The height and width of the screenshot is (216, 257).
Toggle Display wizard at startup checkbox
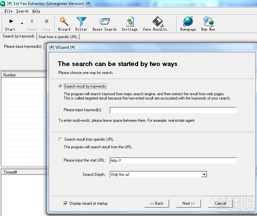pyautogui.click(x=66, y=203)
